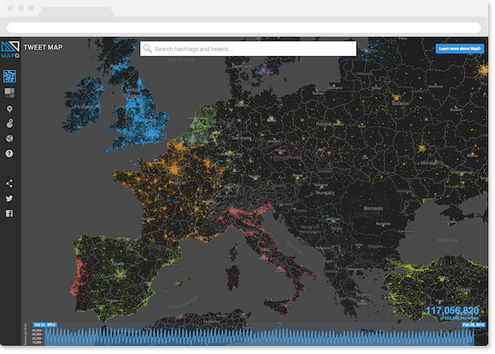The height and width of the screenshot is (354, 495).
Task: Focus the Search hashtags and tweets field
Action: [x=248, y=49]
